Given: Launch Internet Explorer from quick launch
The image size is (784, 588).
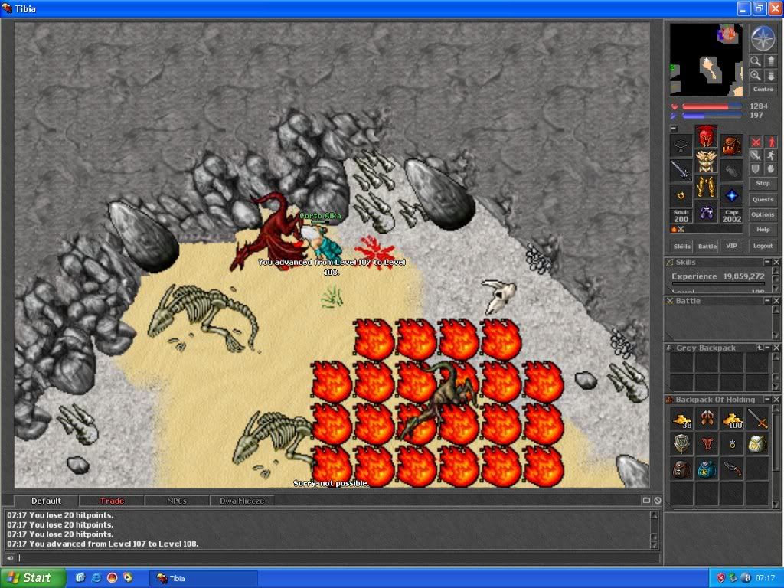Looking at the screenshot, I should click(x=96, y=578).
